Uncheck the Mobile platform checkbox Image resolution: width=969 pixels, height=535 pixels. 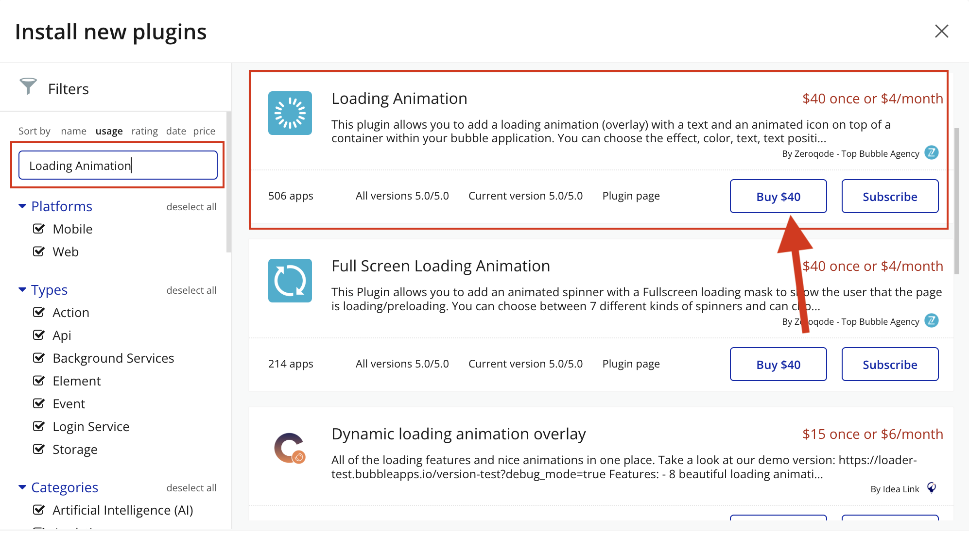(39, 229)
